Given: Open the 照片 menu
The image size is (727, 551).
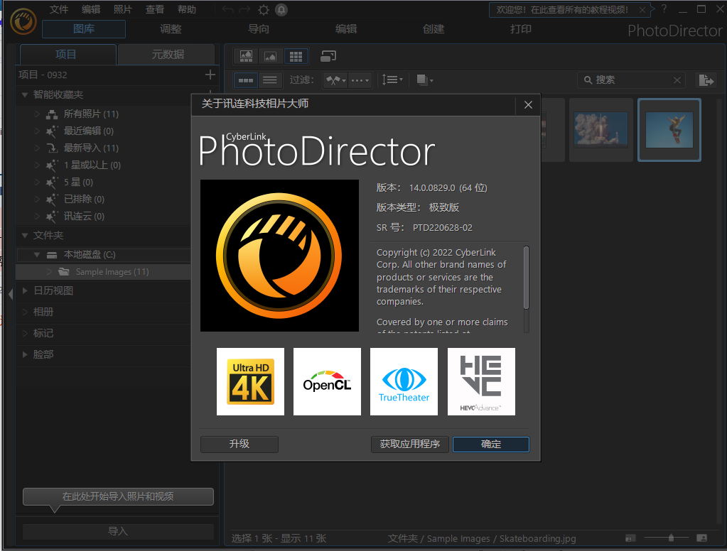Looking at the screenshot, I should [123, 10].
